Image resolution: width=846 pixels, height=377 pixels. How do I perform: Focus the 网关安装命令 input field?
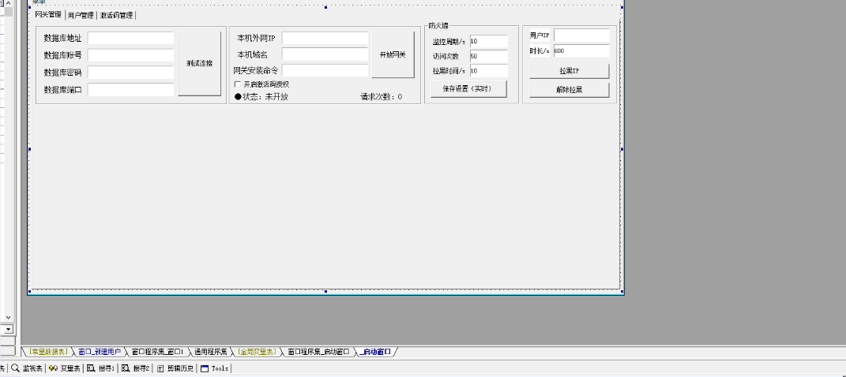[x=325, y=70]
